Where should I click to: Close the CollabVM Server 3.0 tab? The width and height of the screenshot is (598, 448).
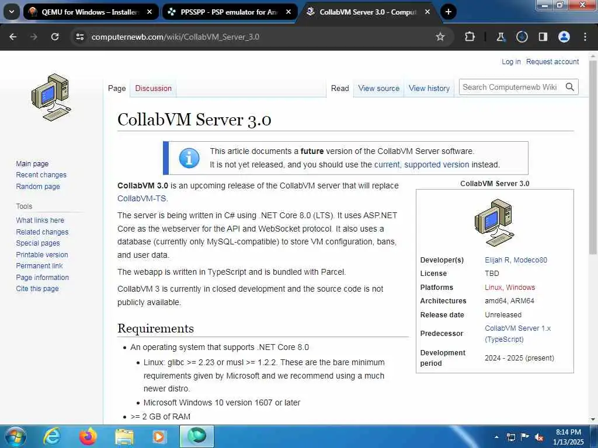427,12
